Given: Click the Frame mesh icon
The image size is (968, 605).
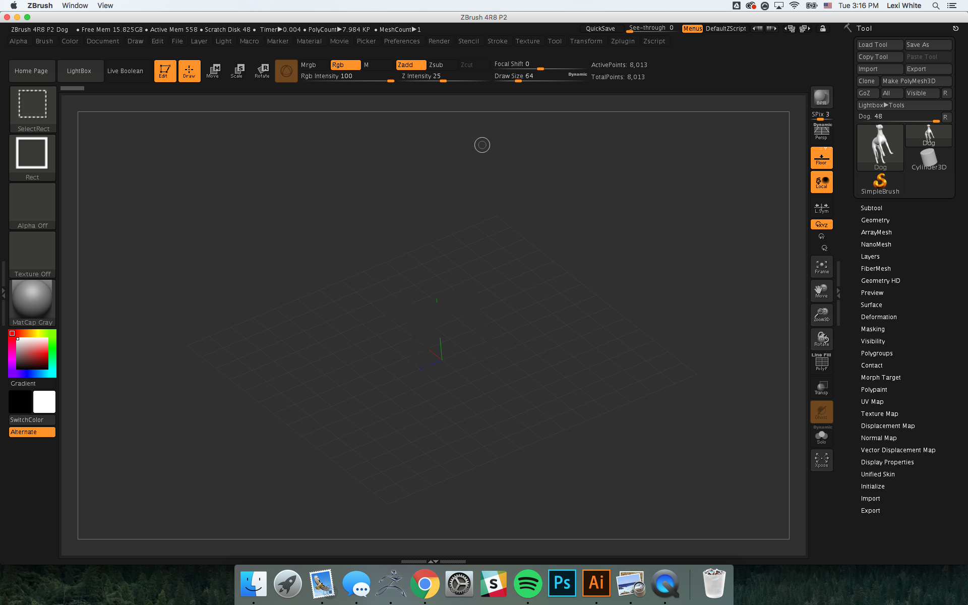Looking at the screenshot, I should tap(821, 267).
